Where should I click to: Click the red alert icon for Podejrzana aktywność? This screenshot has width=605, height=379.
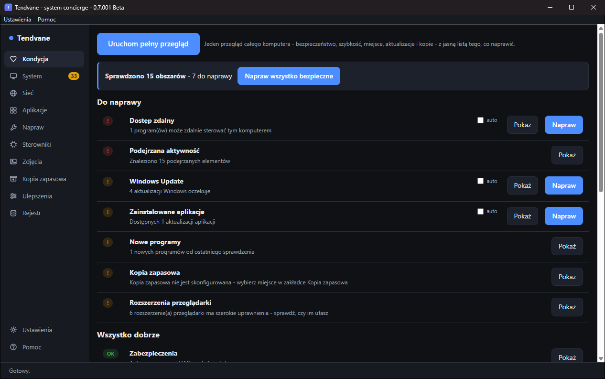[108, 151]
